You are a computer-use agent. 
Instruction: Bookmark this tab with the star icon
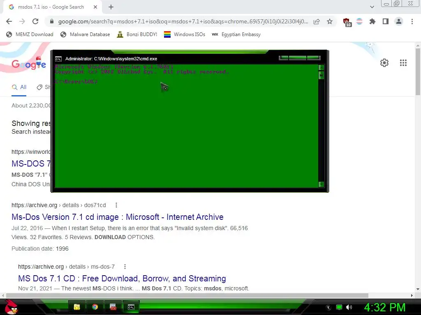click(330, 21)
